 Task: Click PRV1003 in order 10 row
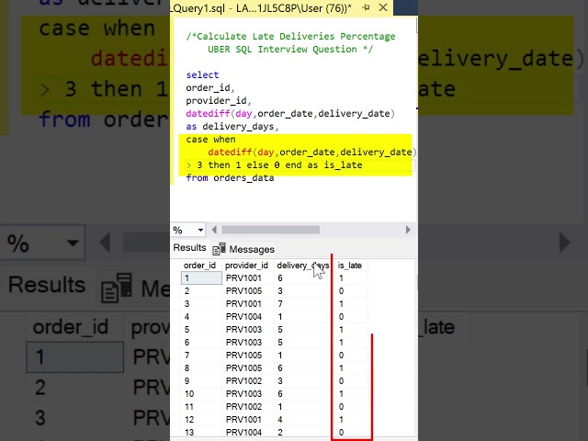coord(243,394)
